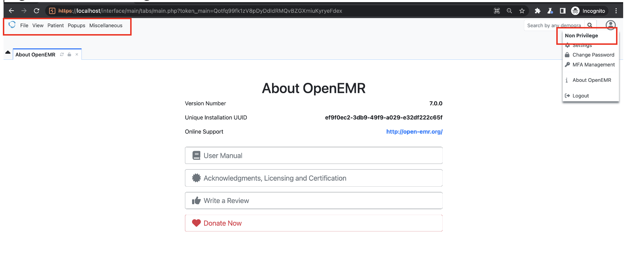Screen dimensions: 626x256
Task: Reload the page in the browser
Action: (36, 11)
